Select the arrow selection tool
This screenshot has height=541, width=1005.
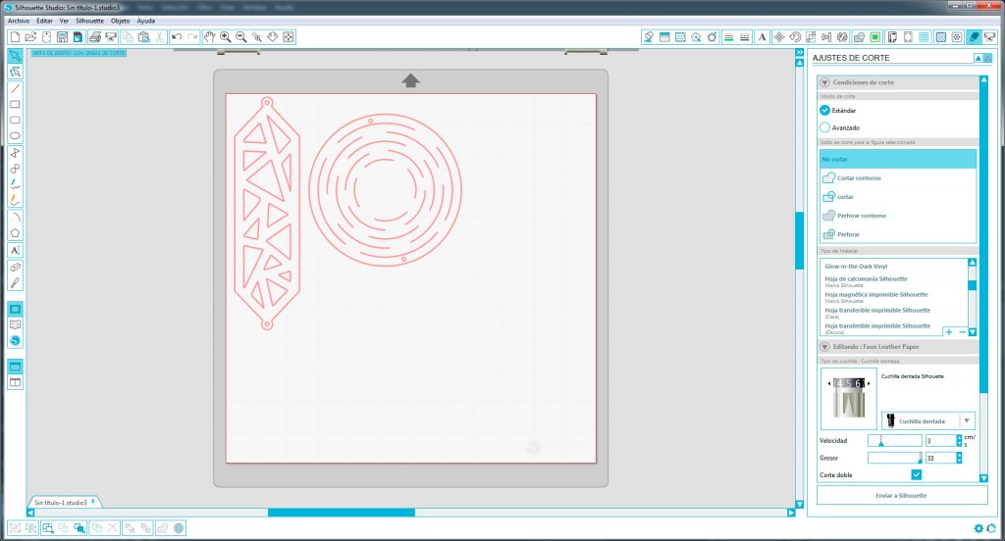pyautogui.click(x=15, y=56)
